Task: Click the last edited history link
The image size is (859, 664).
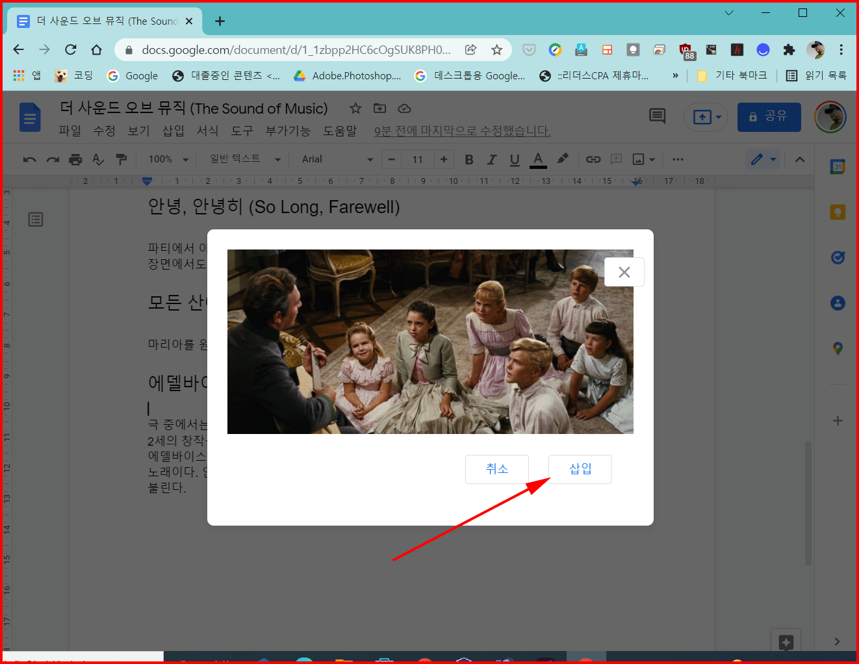Action: pos(462,131)
